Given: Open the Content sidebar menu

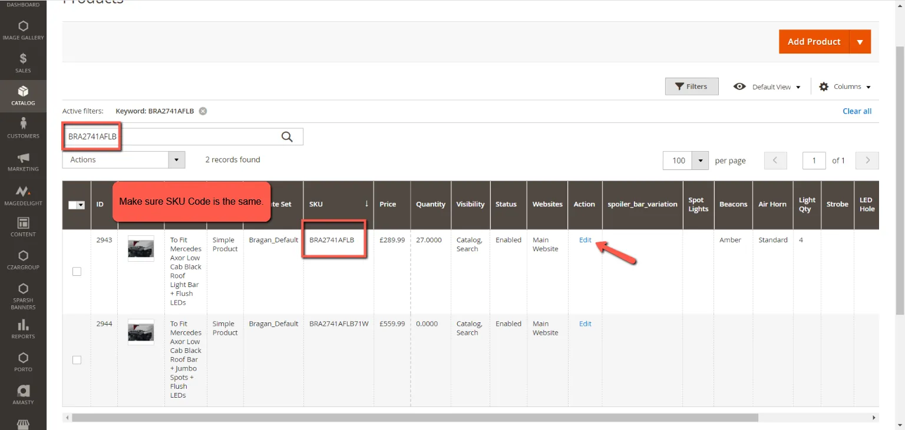Looking at the screenshot, I should [23, 227].
